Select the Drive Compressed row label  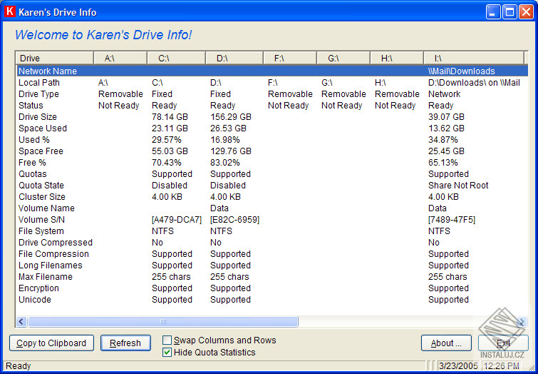56,243
